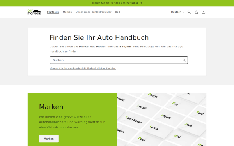The width and height of the screenshot is (234, 146).
Task: Click the 'Geben Sie unten die Marke' instruction text
Action: tap(116, 49)
